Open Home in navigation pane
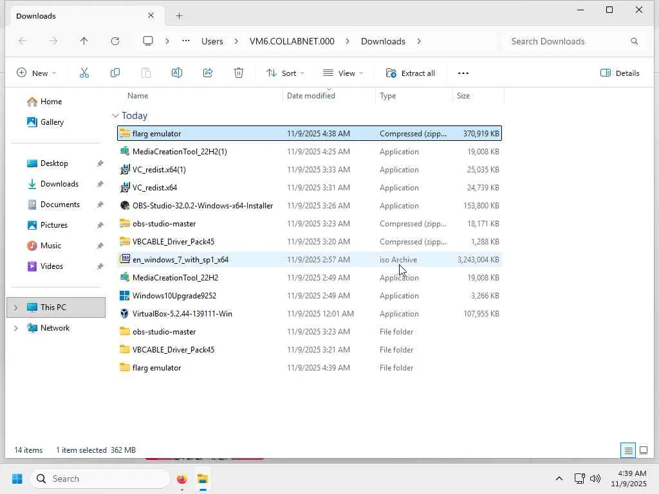The image size is (659, 494). point(44,102)
